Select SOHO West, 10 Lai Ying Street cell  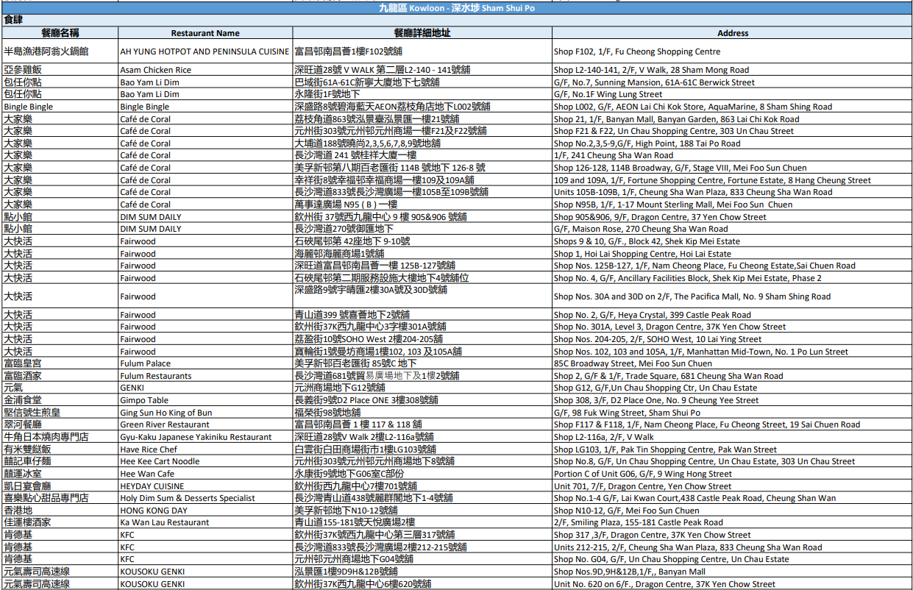(733, 339)
